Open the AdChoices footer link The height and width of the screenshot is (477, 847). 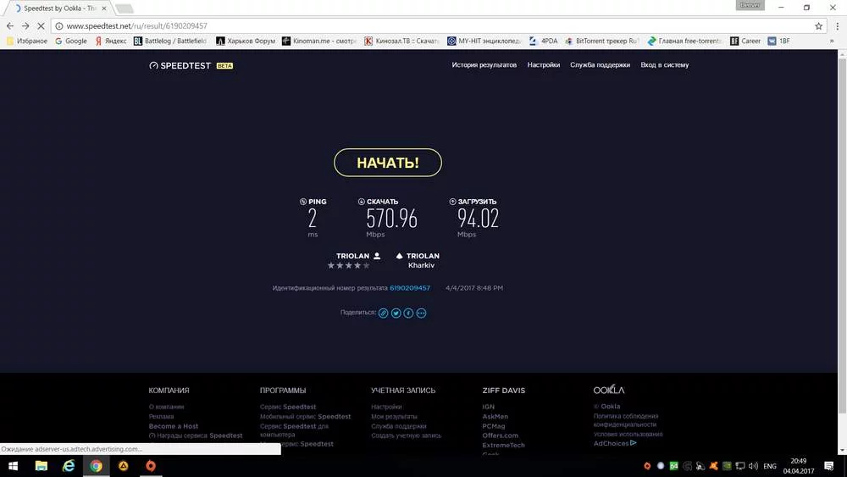pos(615,443)
